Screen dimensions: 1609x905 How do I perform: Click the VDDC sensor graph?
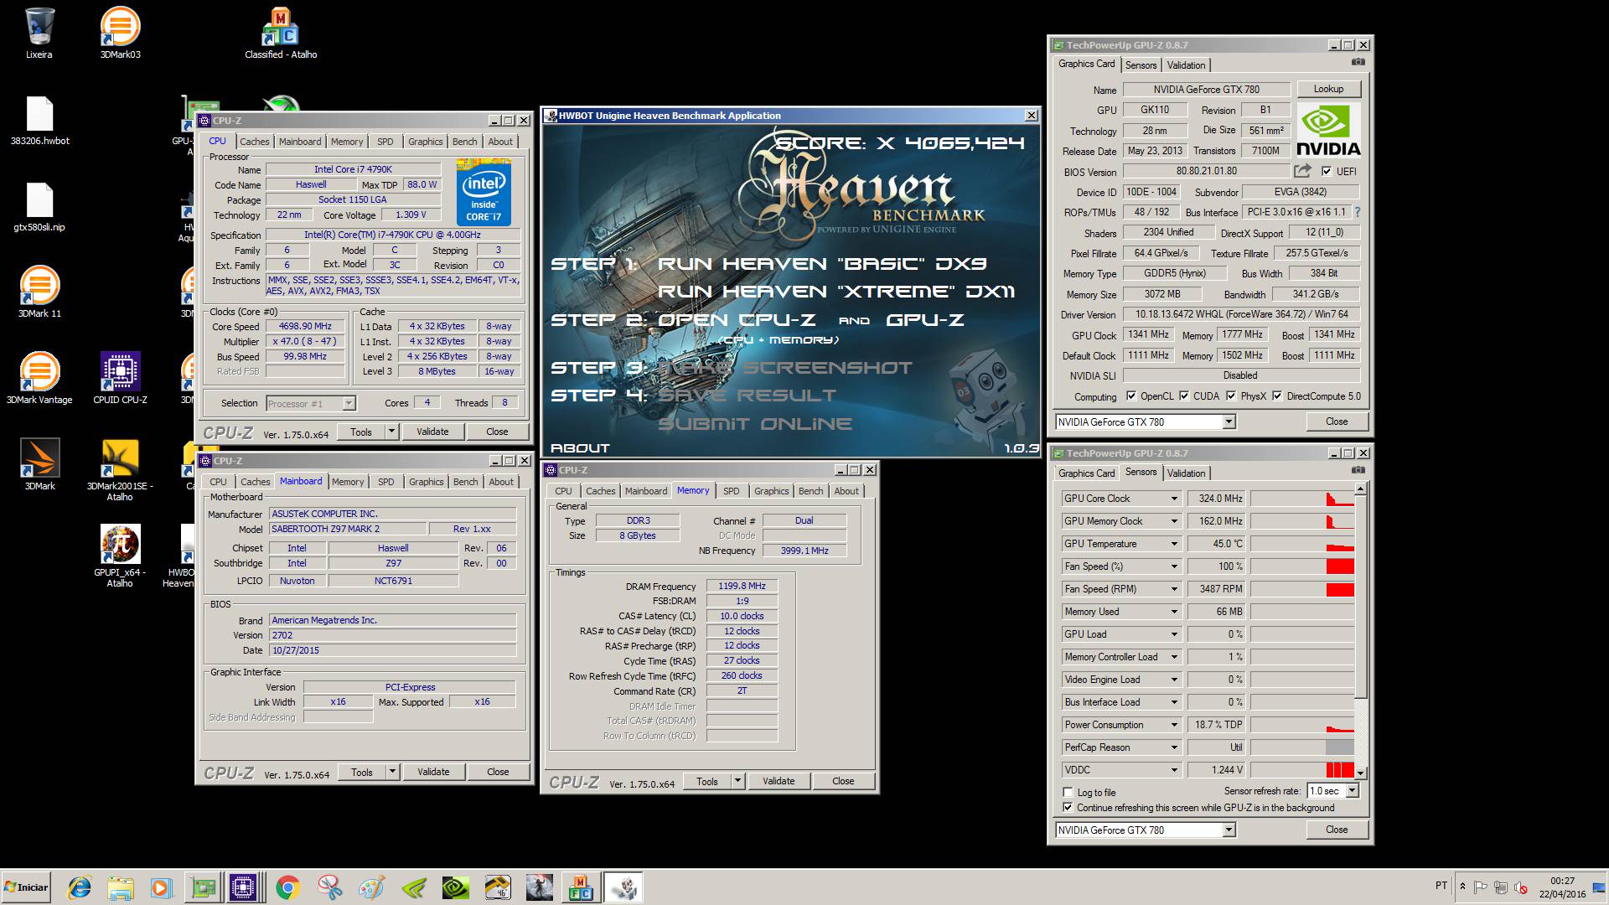[x=1302, y=770]
